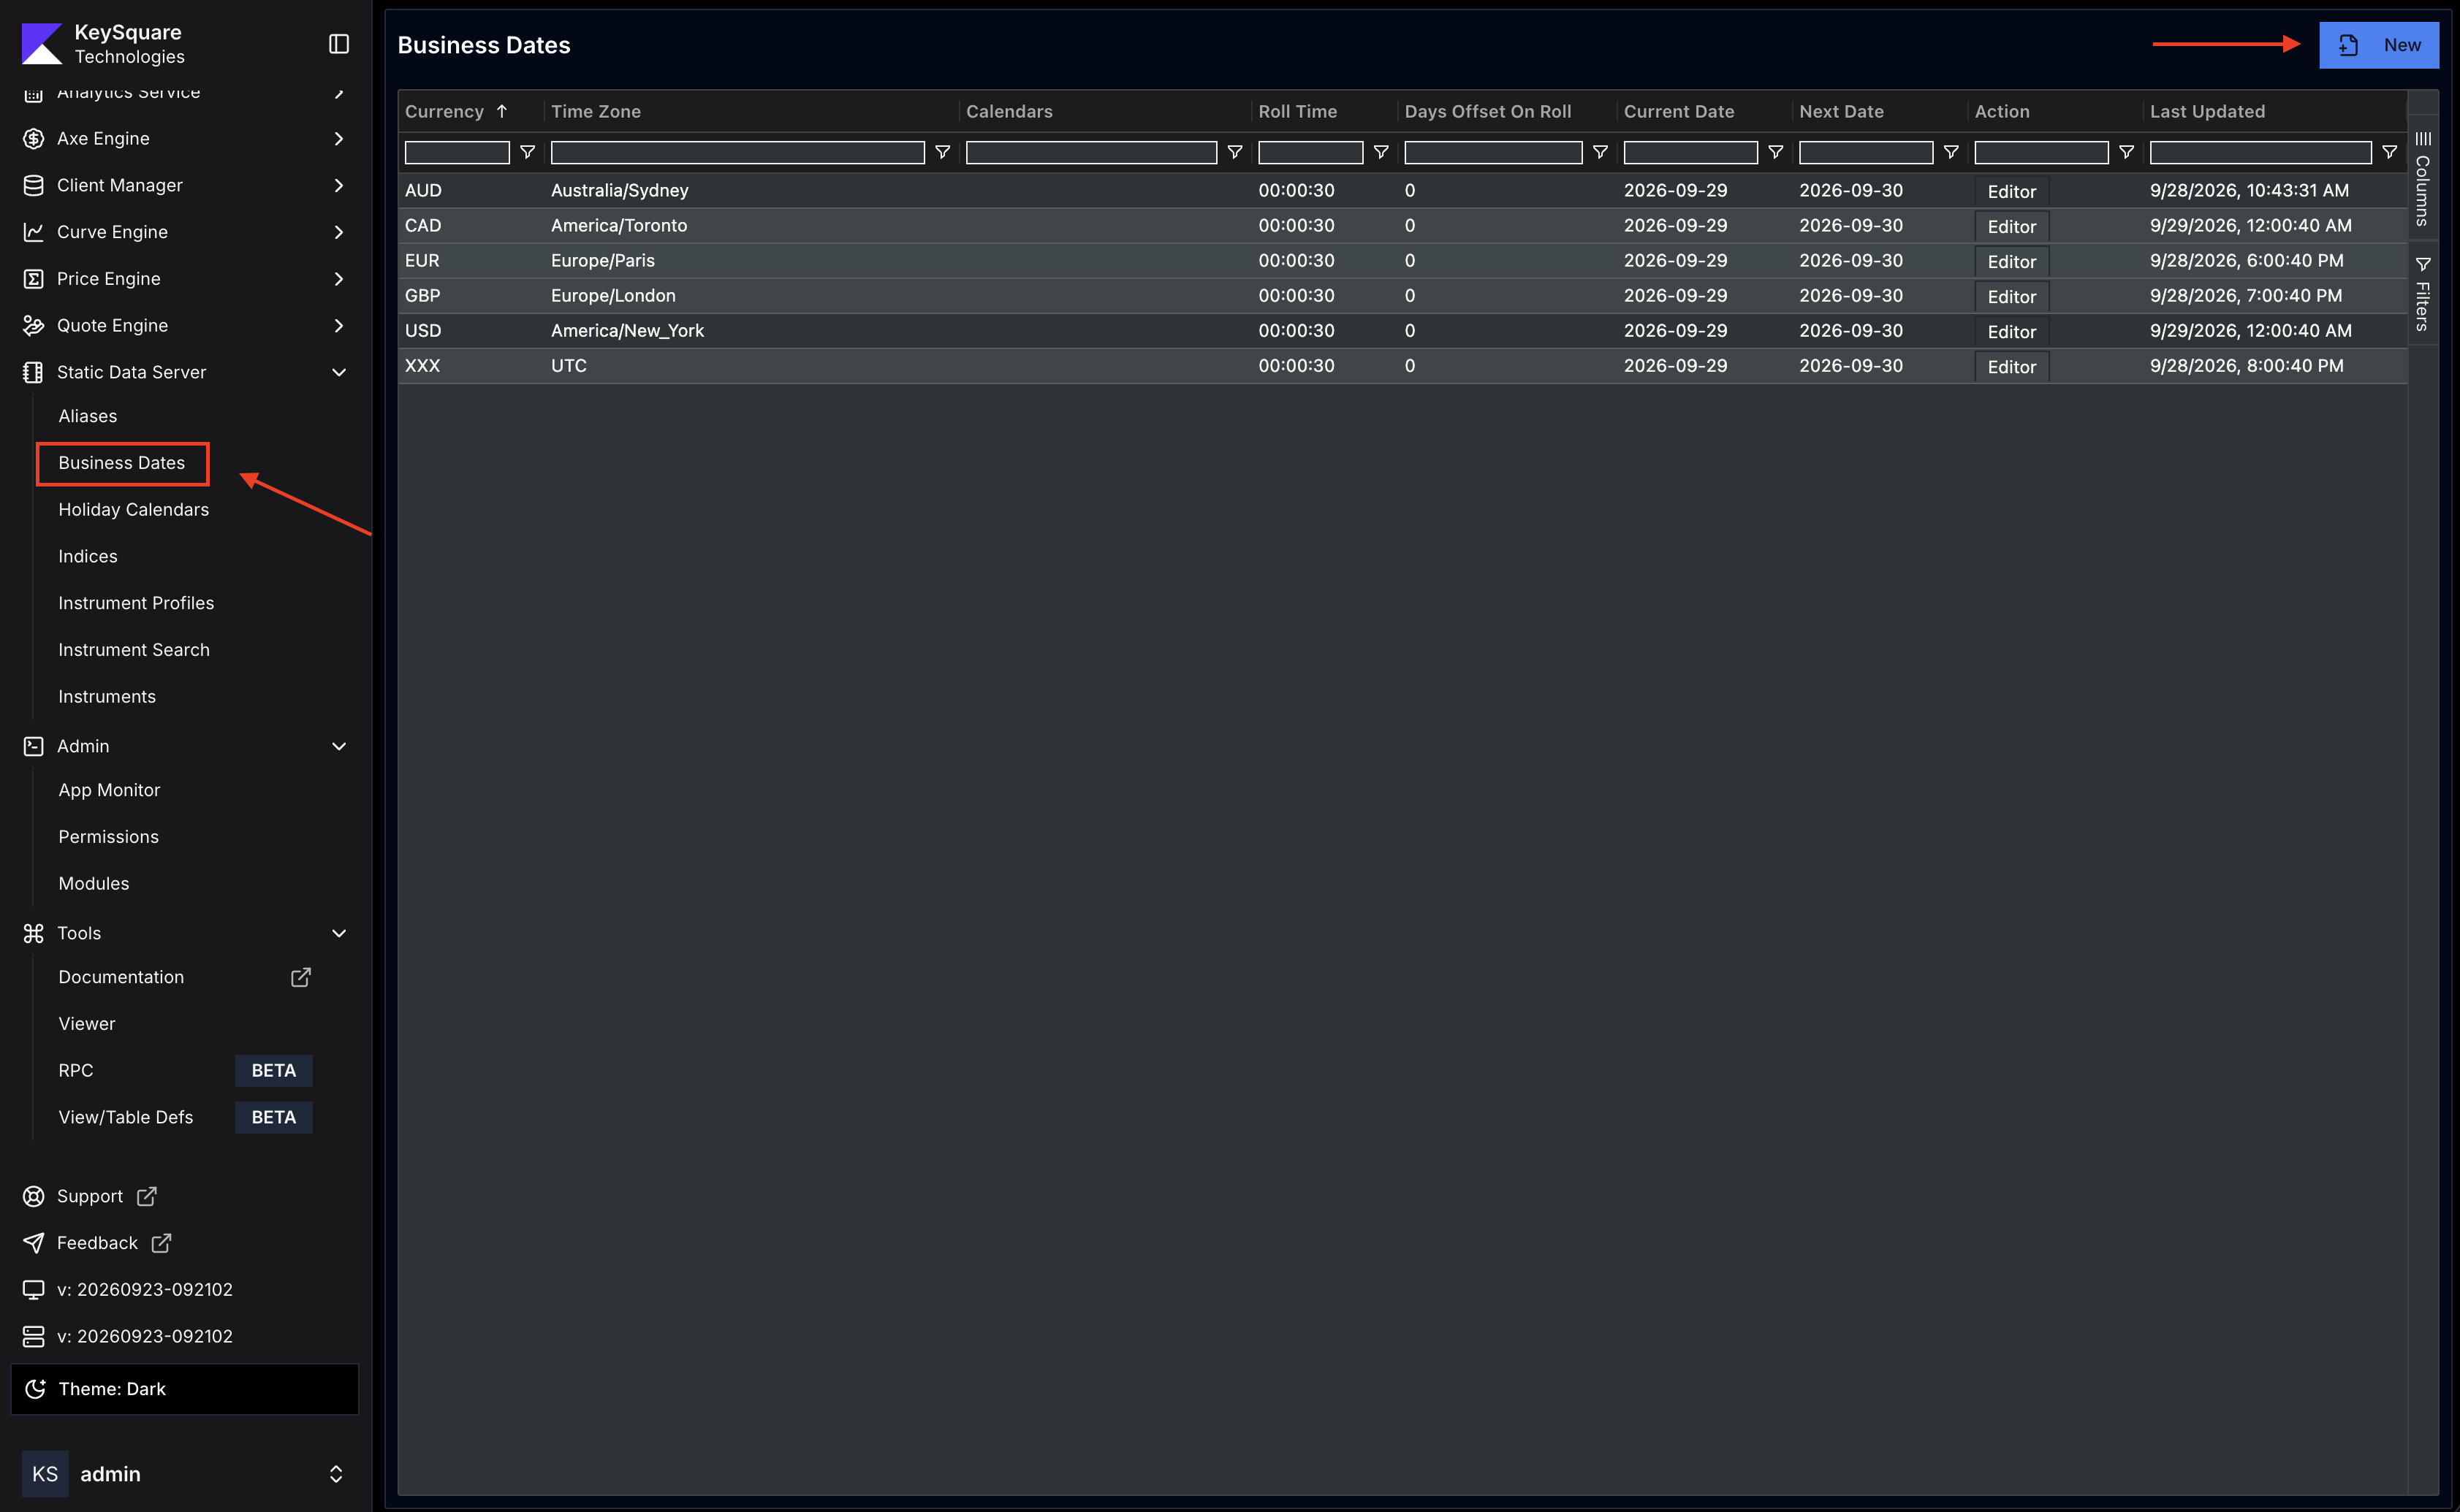Screen dimensions: 2460x1512
Task: Go to the Permissions admin page
Action: pos(108,836)
